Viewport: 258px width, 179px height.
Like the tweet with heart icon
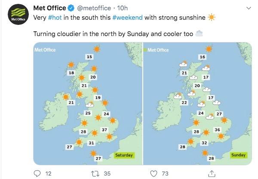[x=154, y=173]
